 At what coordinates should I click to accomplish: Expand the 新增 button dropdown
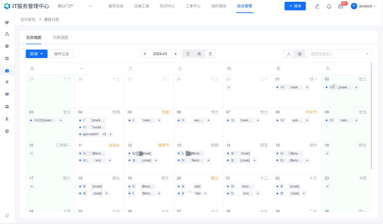click(42, 54)
